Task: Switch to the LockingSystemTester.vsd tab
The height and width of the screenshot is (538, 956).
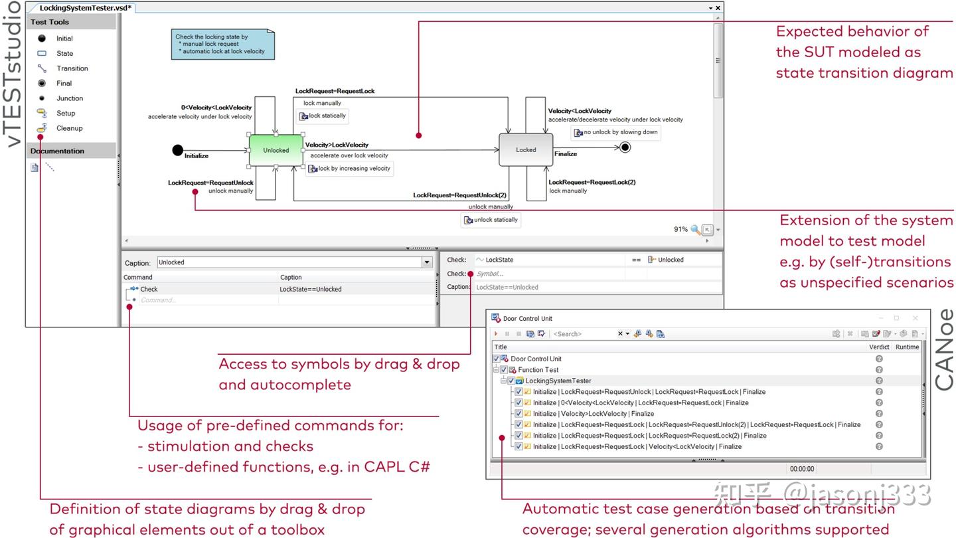Action: (84, 8)
